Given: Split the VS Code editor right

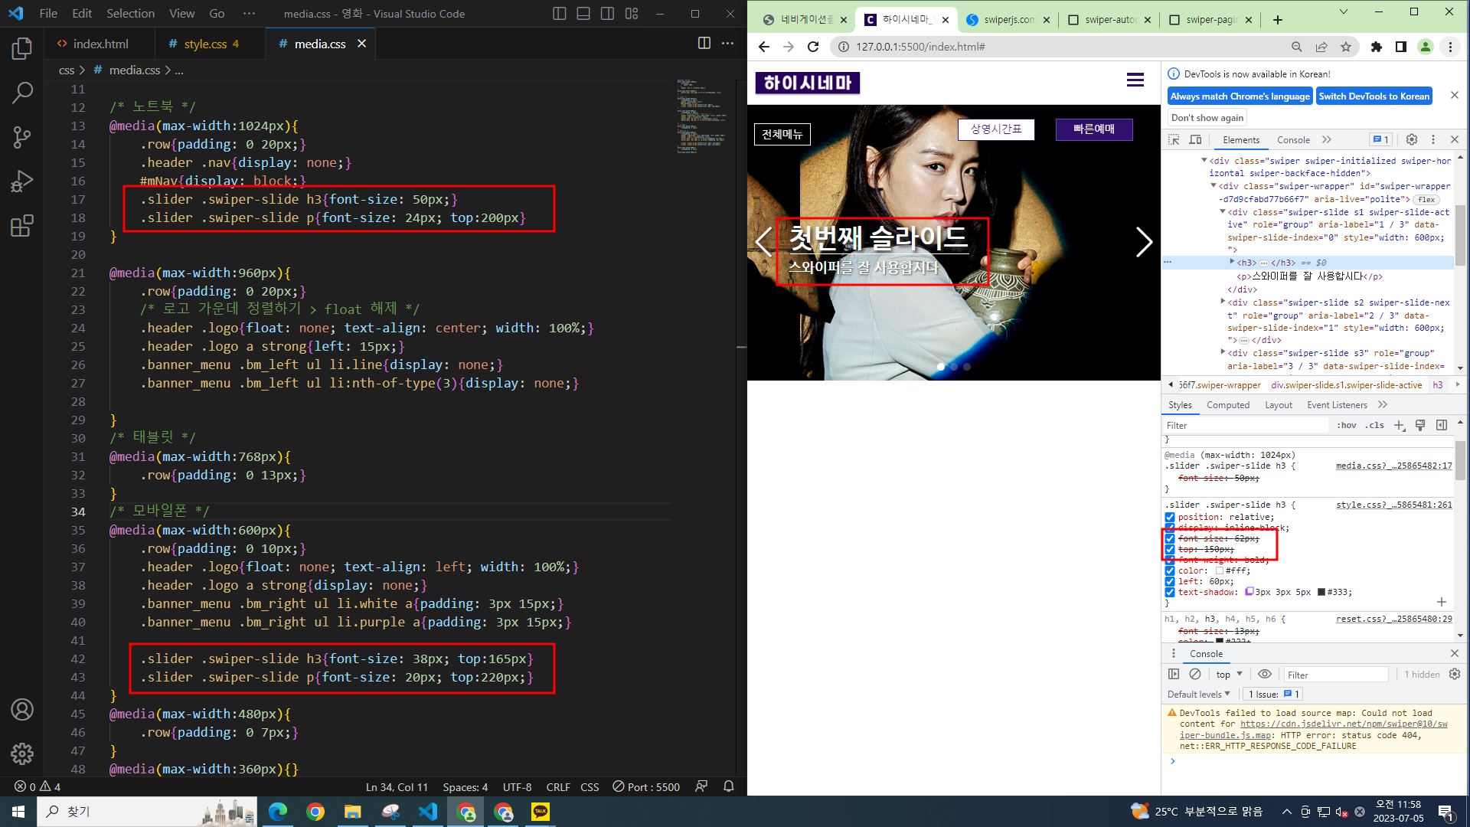Looking at the screenshot, I should click(704, 44).
